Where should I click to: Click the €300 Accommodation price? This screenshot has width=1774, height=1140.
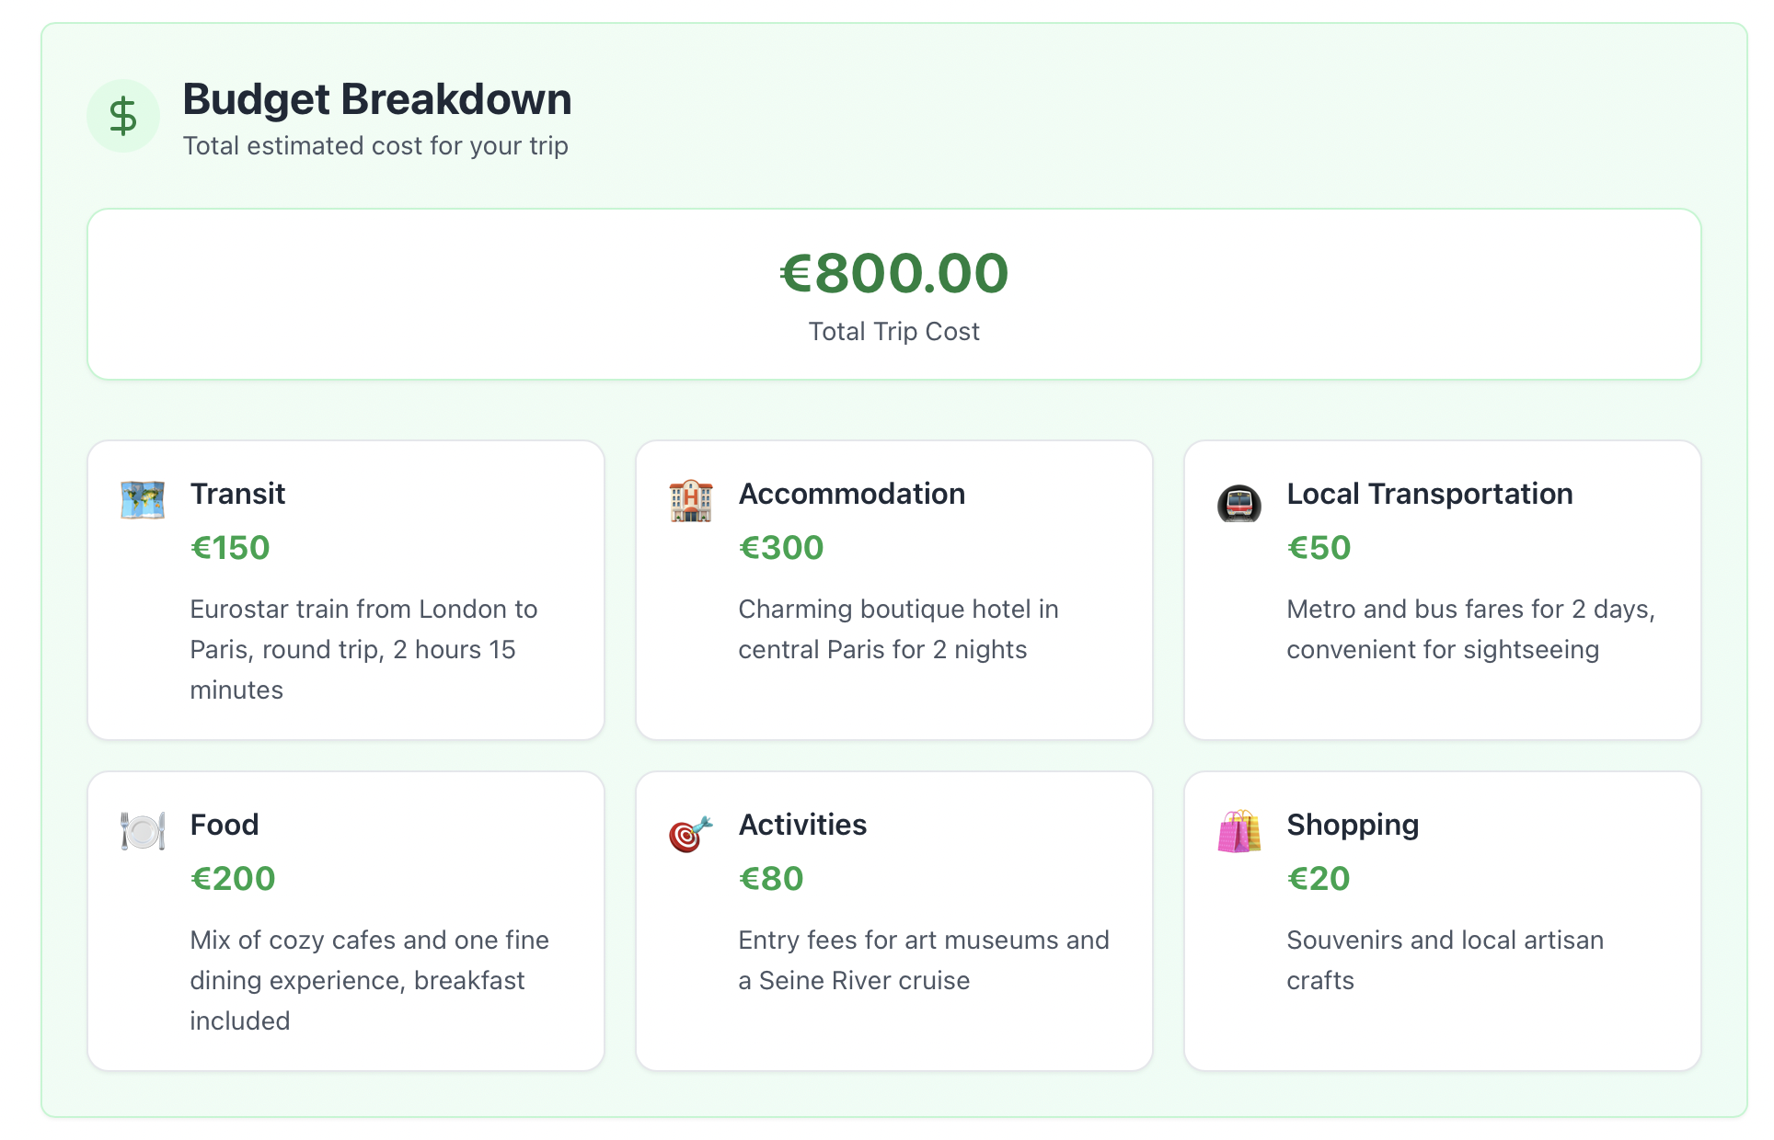[x=781, y=548]
